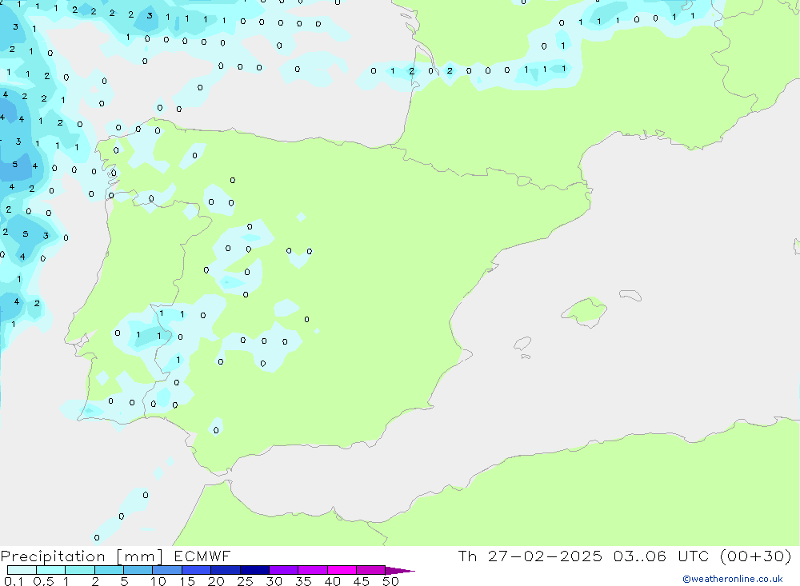Click the '30' legend scale label
This screenshot has height=586, width=800.
coord(274,581)
